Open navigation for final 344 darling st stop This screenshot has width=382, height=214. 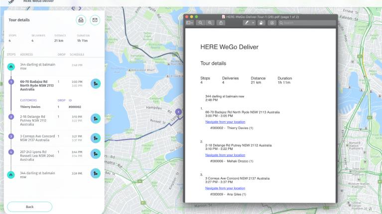[96, 173]
